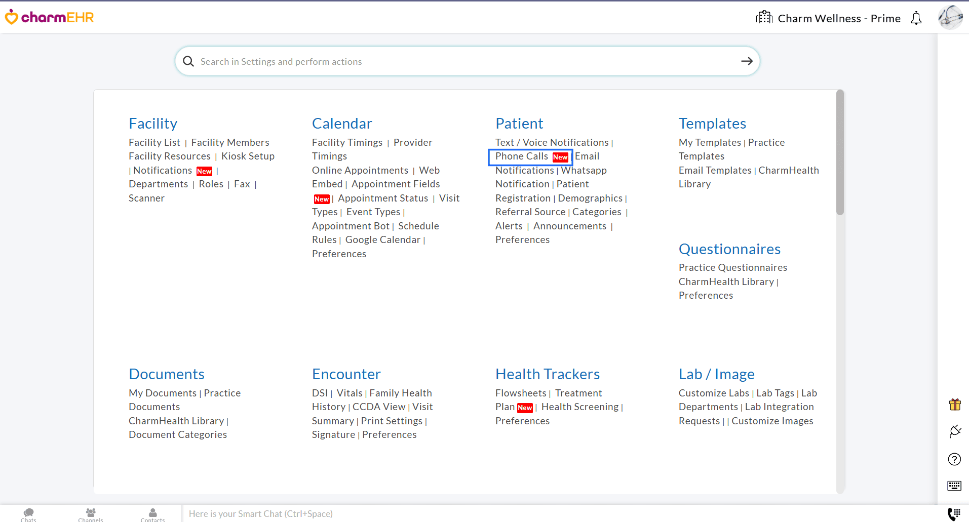Open Flowsheets settings
This screenshot has height=522, width=969.
point(521,393)
